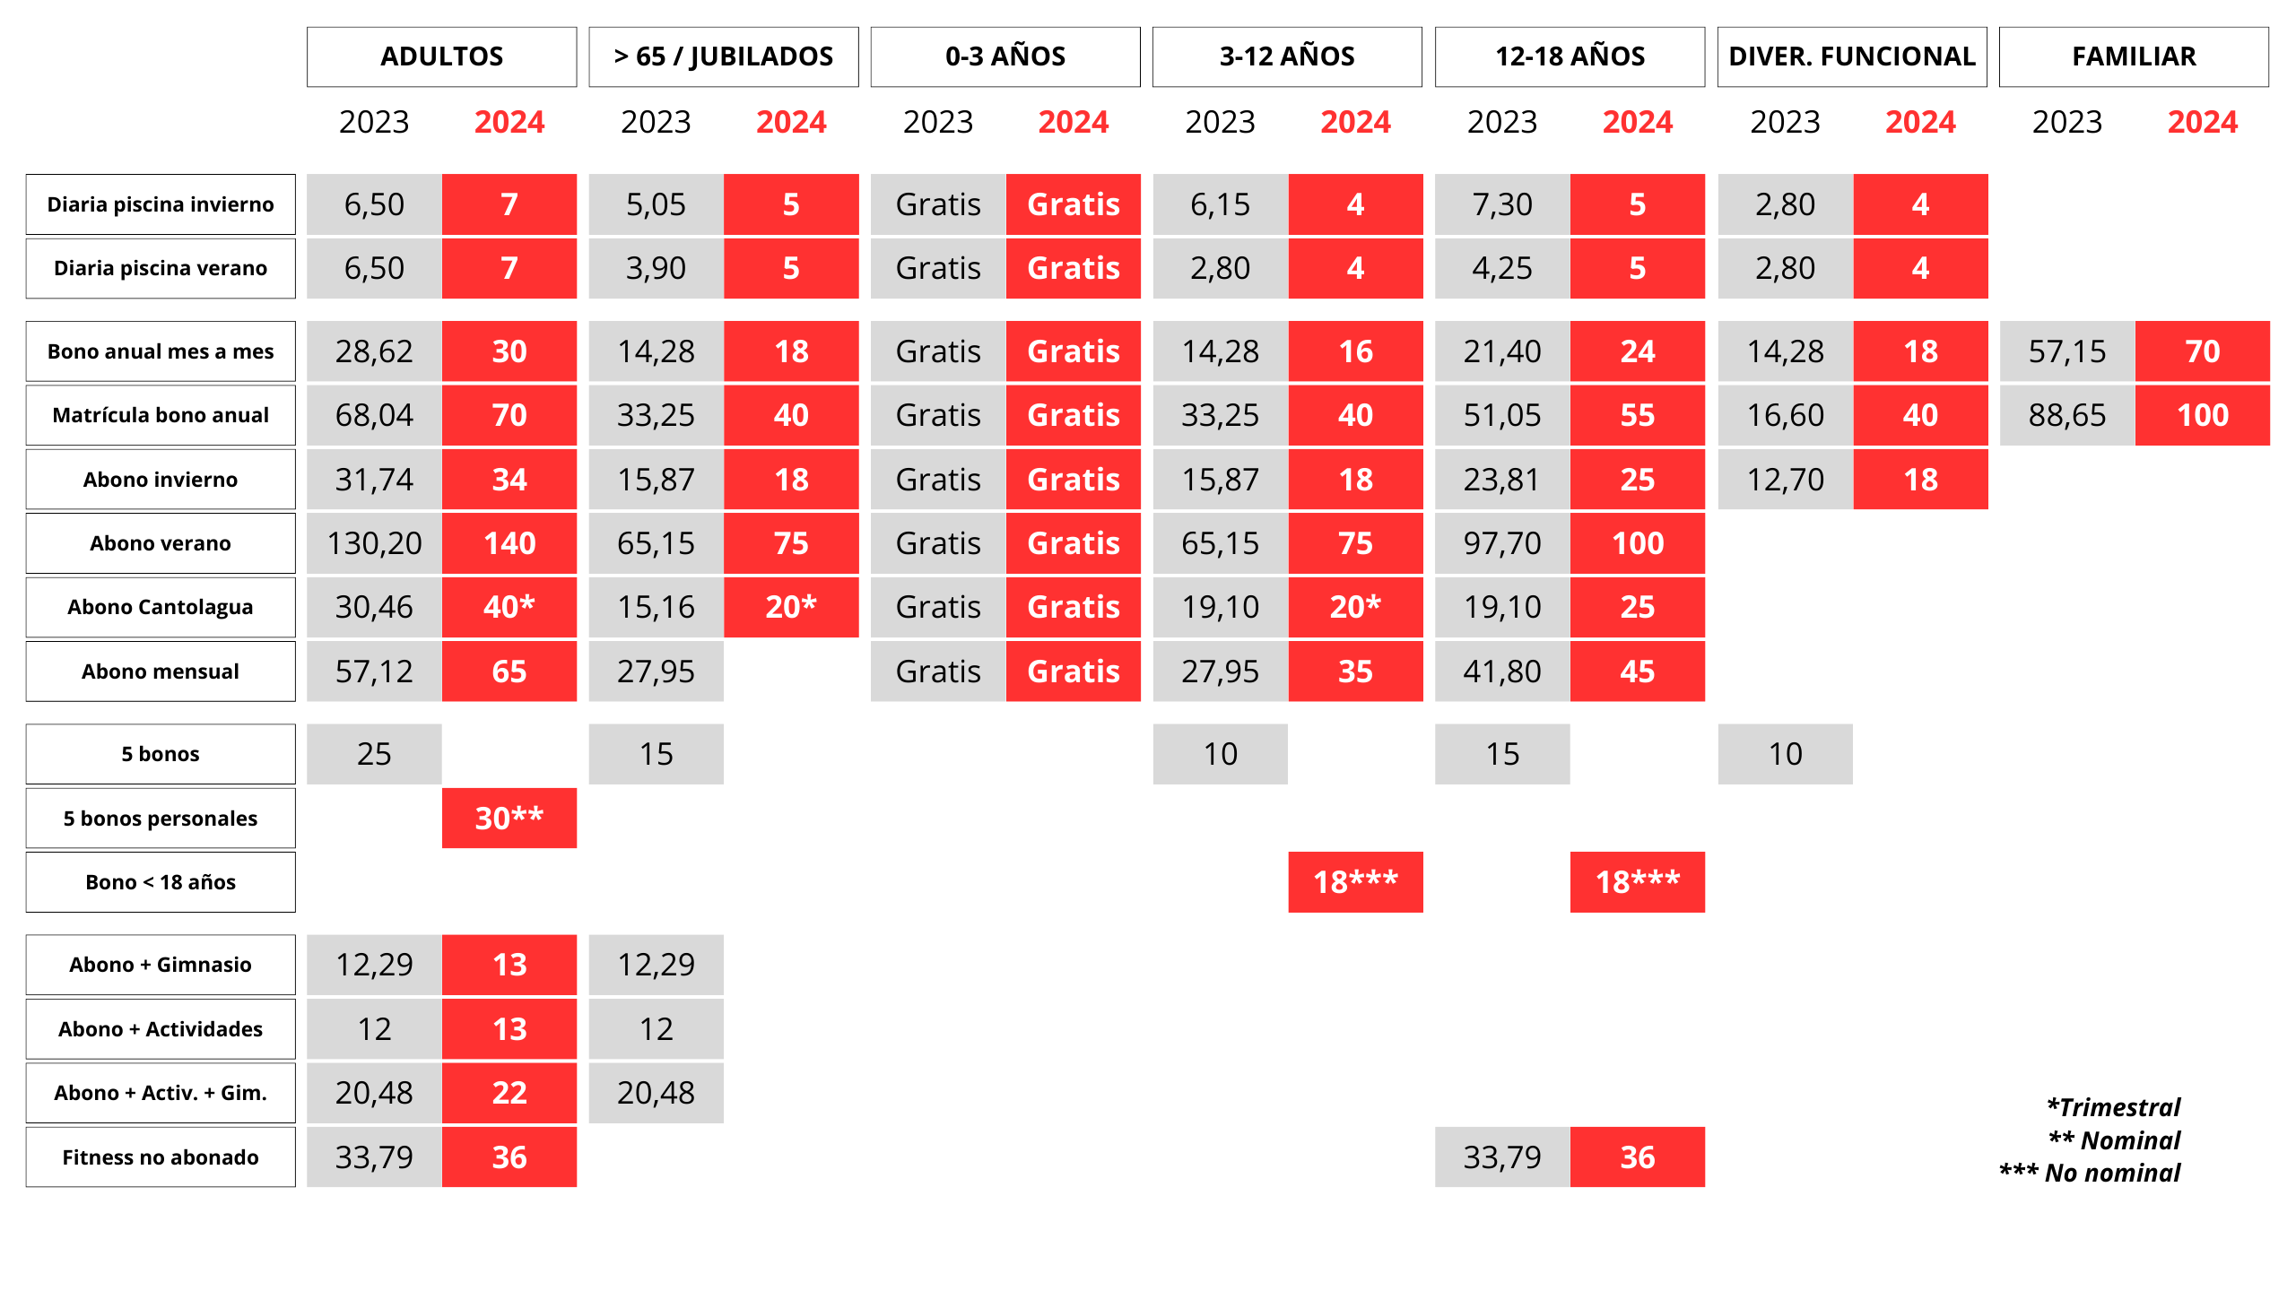Click the *Trimestral footnote text
This screenshot has width=2296, height=1291.
pos(2113,1107)
